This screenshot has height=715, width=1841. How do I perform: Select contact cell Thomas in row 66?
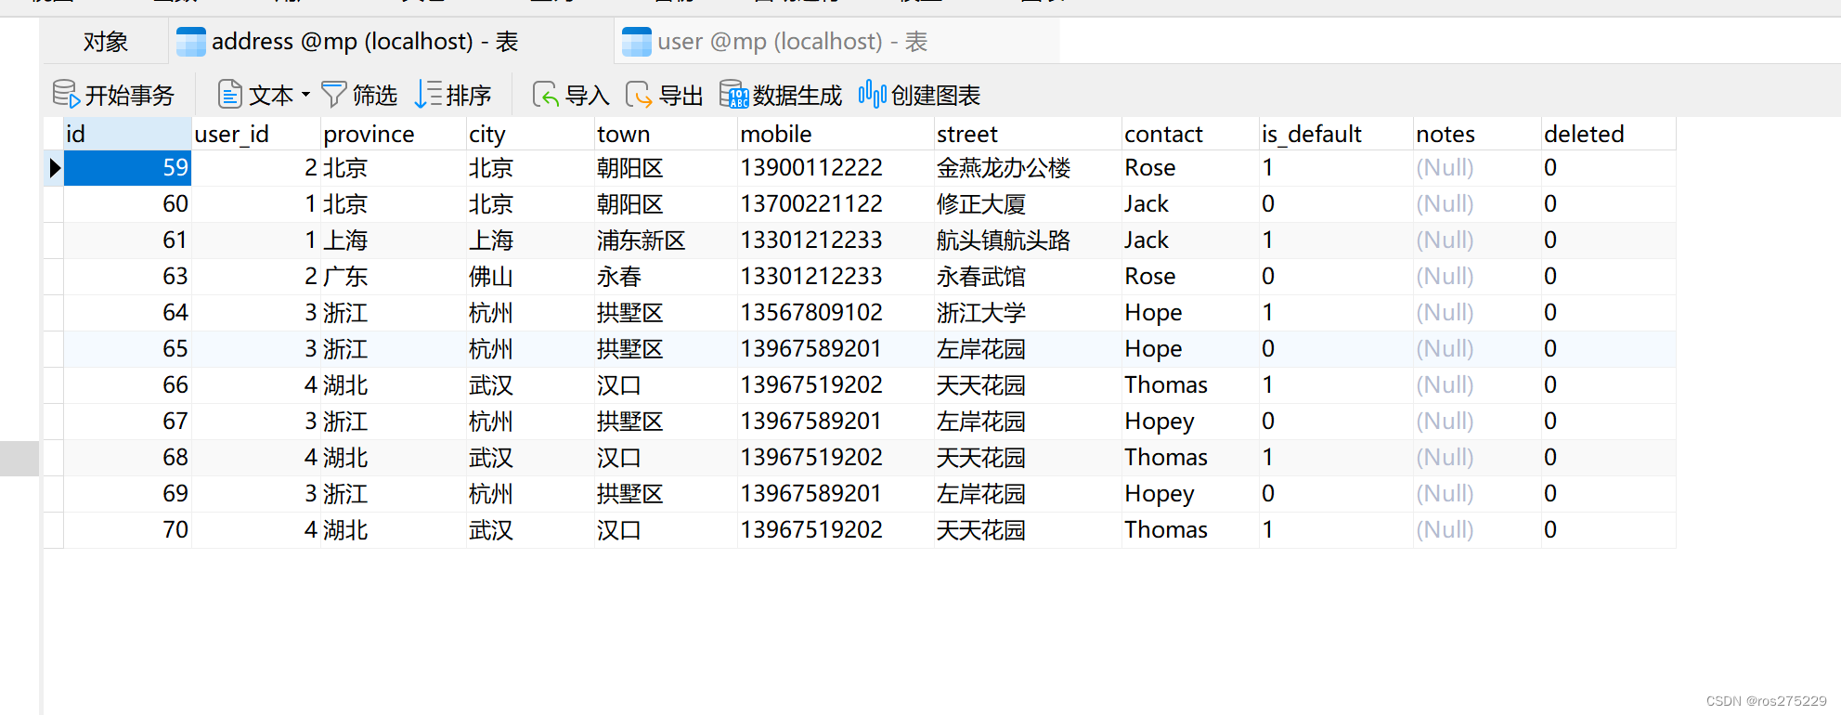tap(1190, 385)
